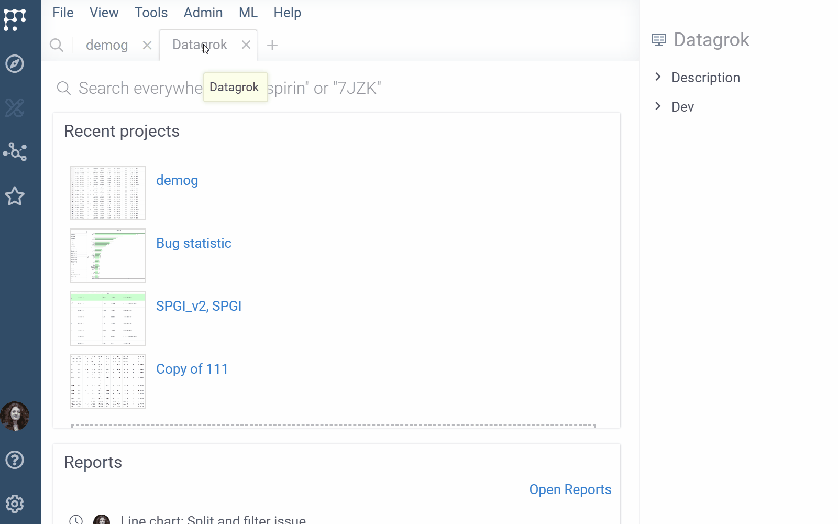Open the Settings gear icon

click(15, 504)
